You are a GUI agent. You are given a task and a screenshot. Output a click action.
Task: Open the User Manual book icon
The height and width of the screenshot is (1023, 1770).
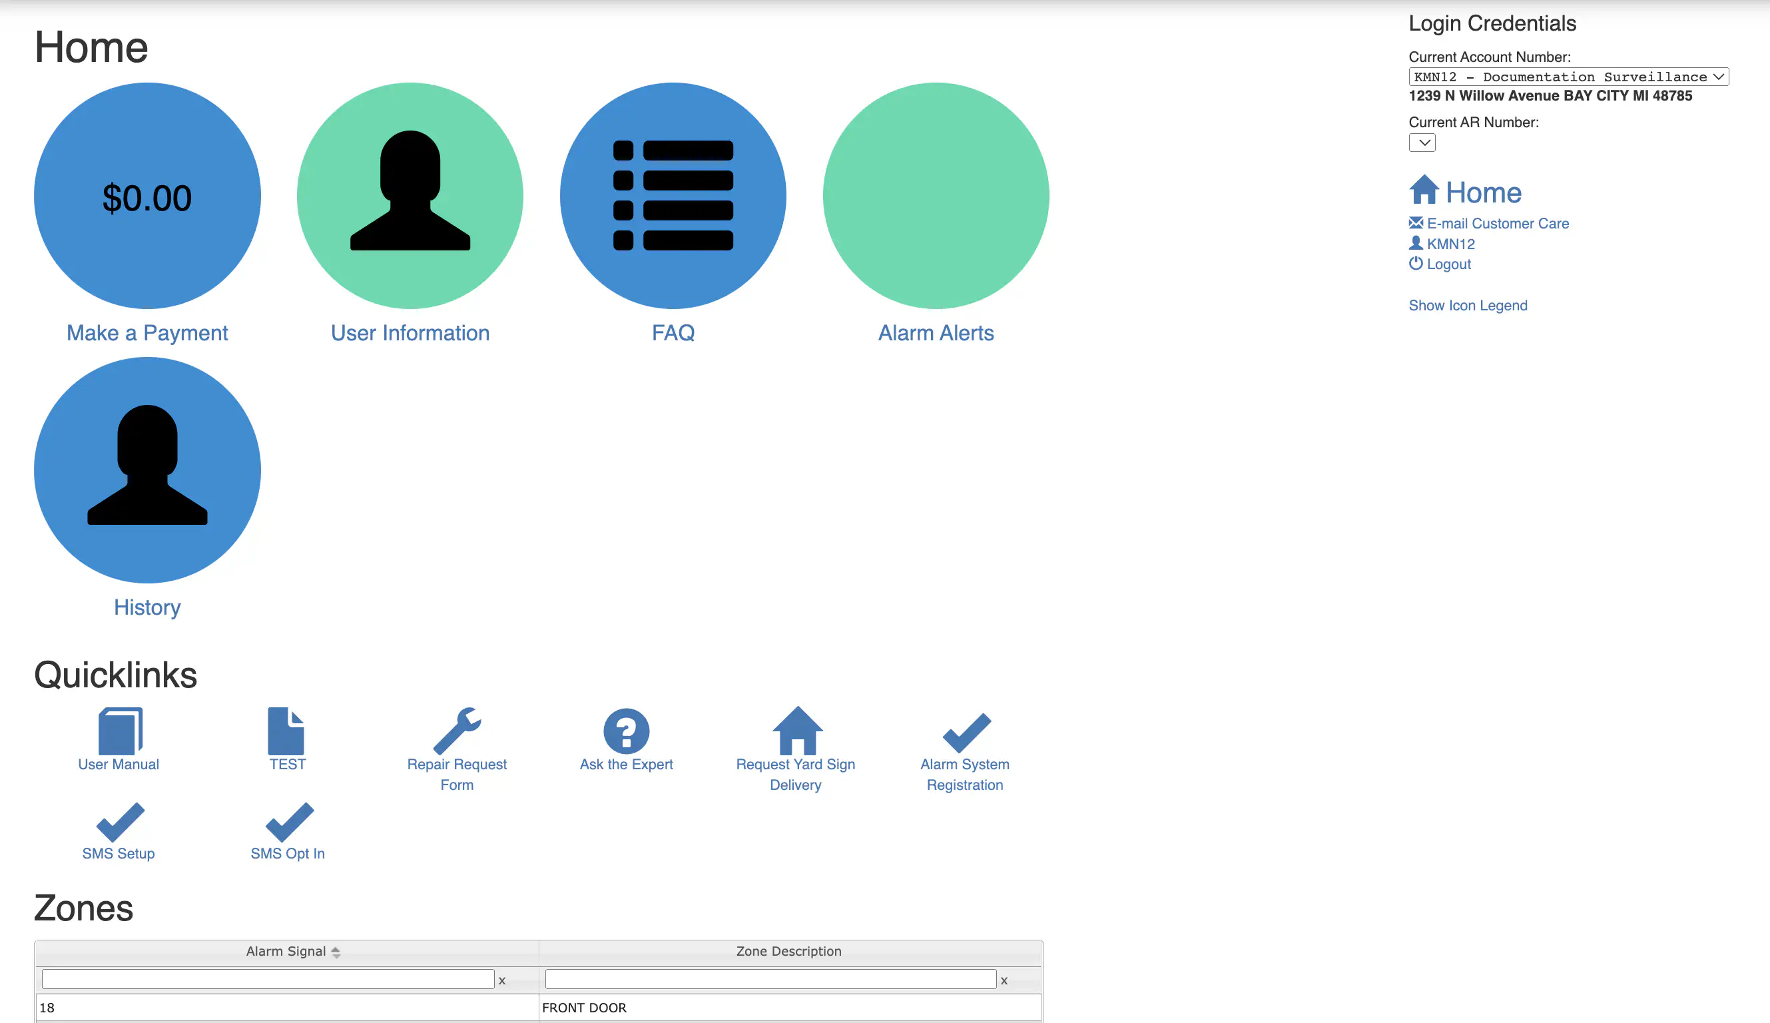[x=120, y=731]
